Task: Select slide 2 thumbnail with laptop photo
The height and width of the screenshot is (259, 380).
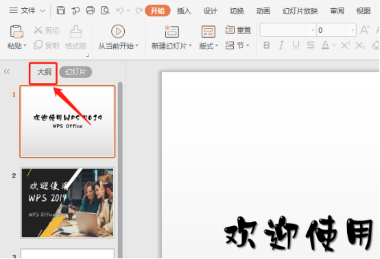Action: [x=67, y=203]
